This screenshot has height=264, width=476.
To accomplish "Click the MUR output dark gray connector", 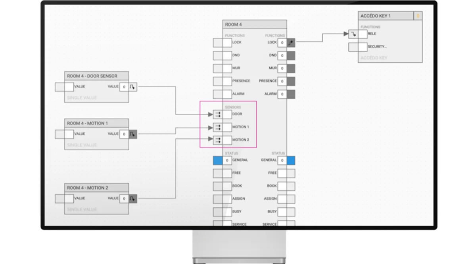I will [x=291, y=68].
